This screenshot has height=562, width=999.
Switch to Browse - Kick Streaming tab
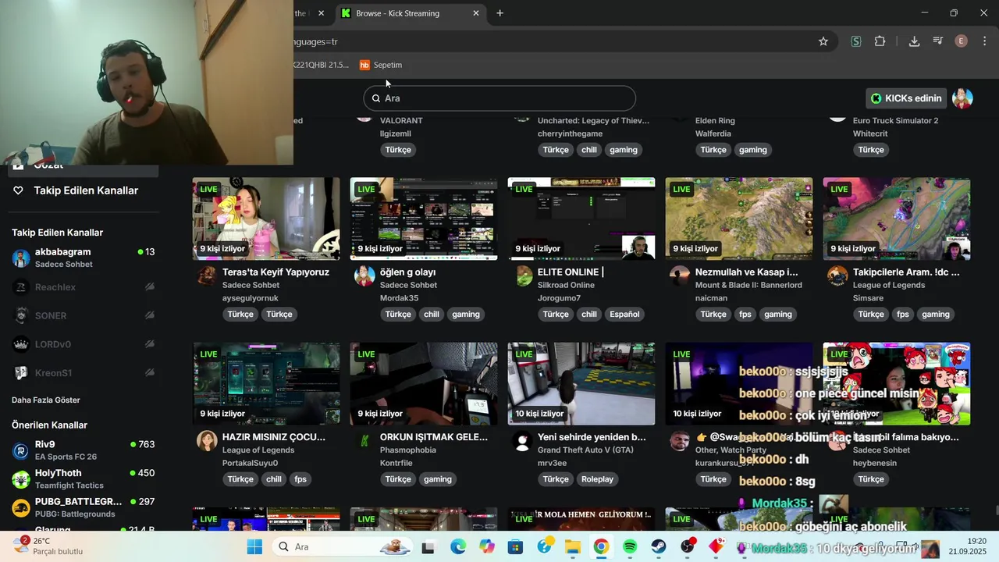click(x=411, y=13)
